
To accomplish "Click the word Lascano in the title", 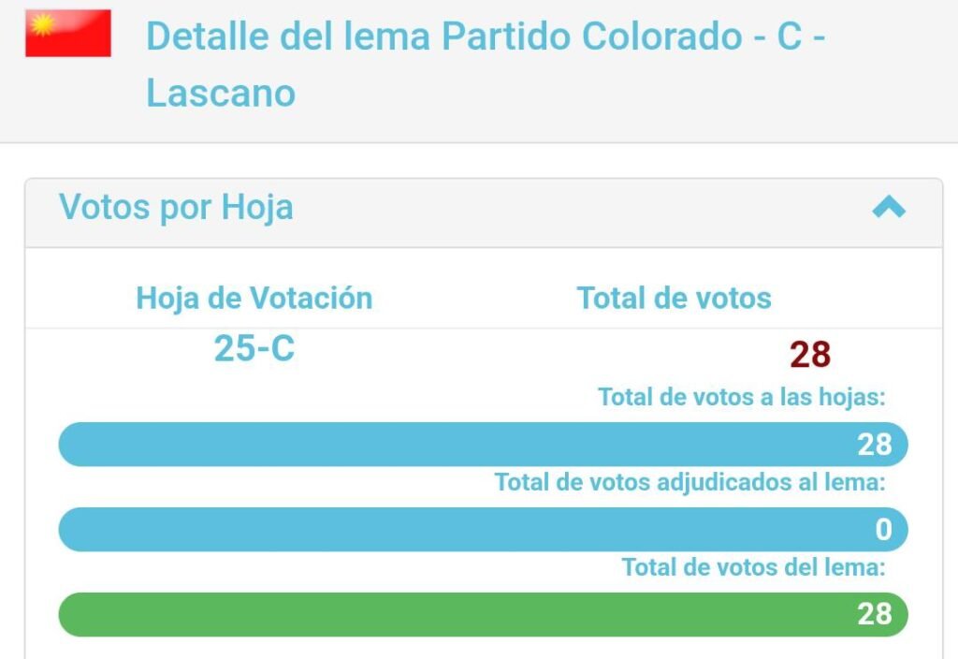I will (221, 93).
